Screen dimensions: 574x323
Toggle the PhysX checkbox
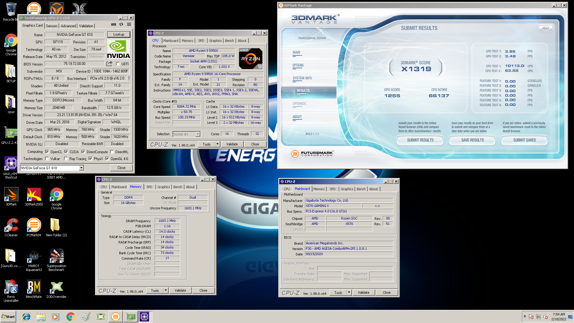click(x=90, y=159)
